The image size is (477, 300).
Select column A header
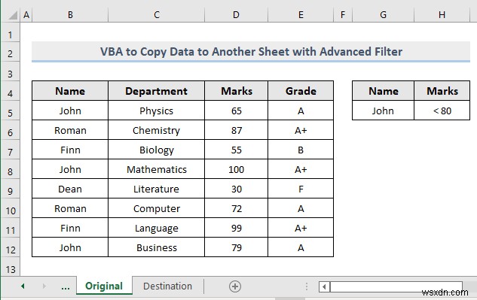[x=26, y=15]
